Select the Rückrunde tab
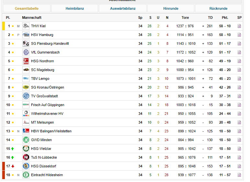Viewport: 250px width, 182px height. point(218,8)
